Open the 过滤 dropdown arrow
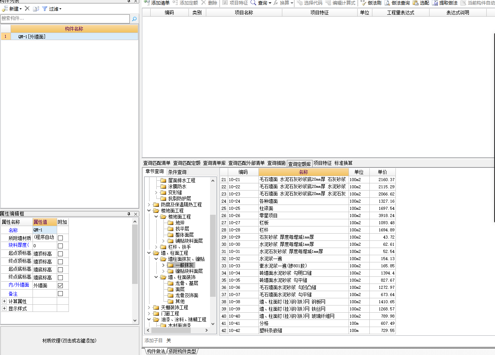Screen dimensions: 495x355 pyautogui.click(x=60, y=9)
